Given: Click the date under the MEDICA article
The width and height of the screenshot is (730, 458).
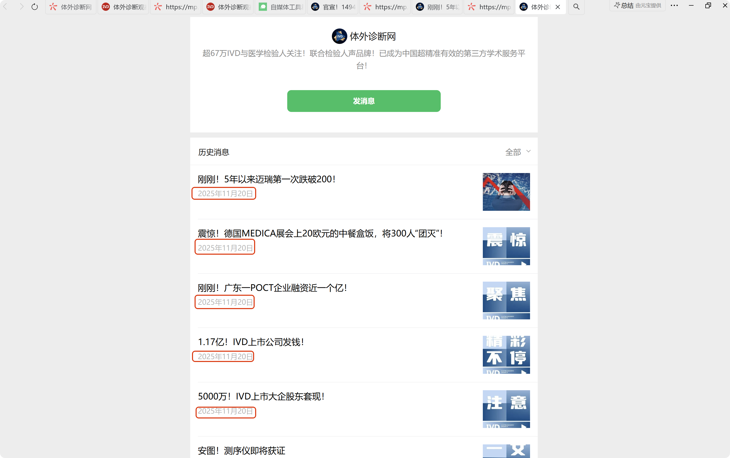Looking at the screenshot, I should click(x=225, y=248).
